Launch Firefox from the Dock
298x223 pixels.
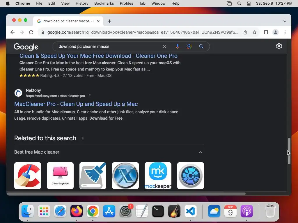coord(77,211)
